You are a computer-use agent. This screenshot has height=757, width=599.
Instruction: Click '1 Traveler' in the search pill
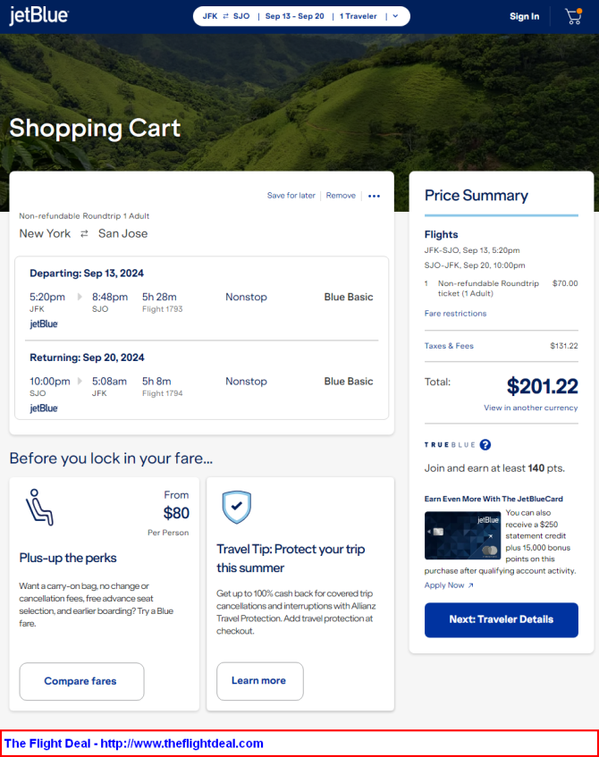pos(358,16)
